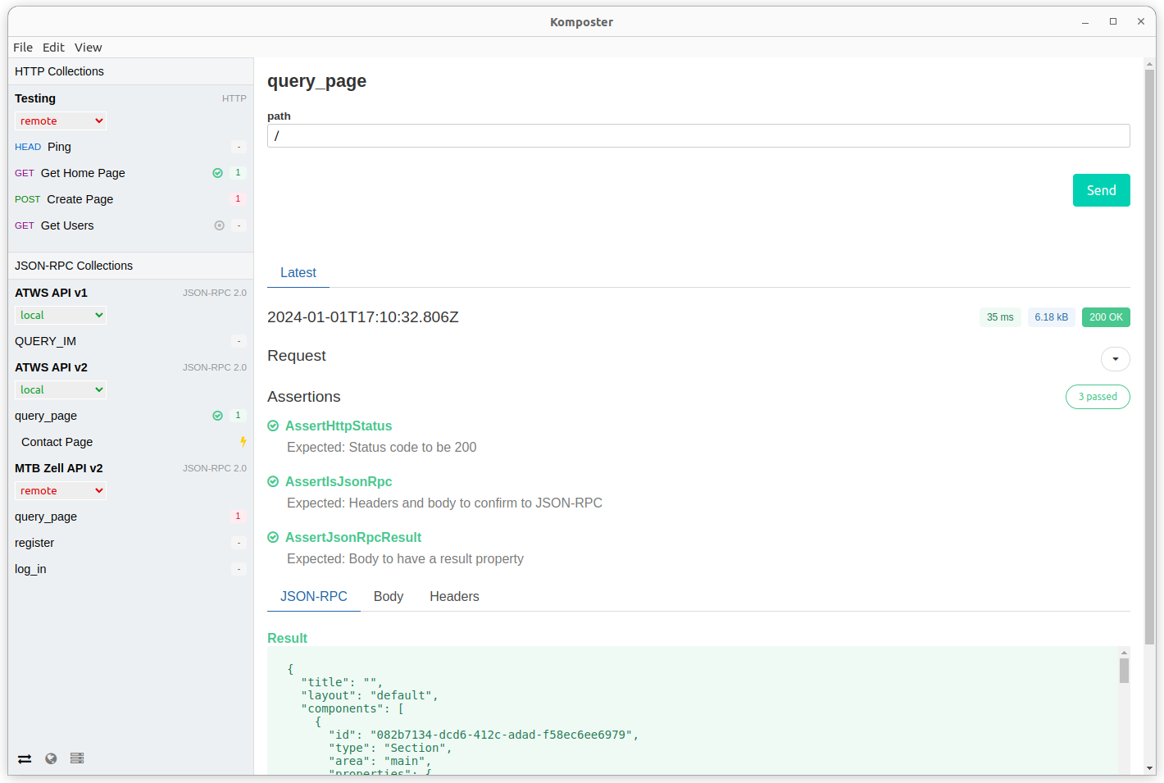Click the Result code box scrollbar thumb

click(x=1124, y=670)
